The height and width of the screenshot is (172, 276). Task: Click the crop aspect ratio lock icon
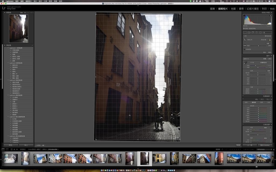270,40
